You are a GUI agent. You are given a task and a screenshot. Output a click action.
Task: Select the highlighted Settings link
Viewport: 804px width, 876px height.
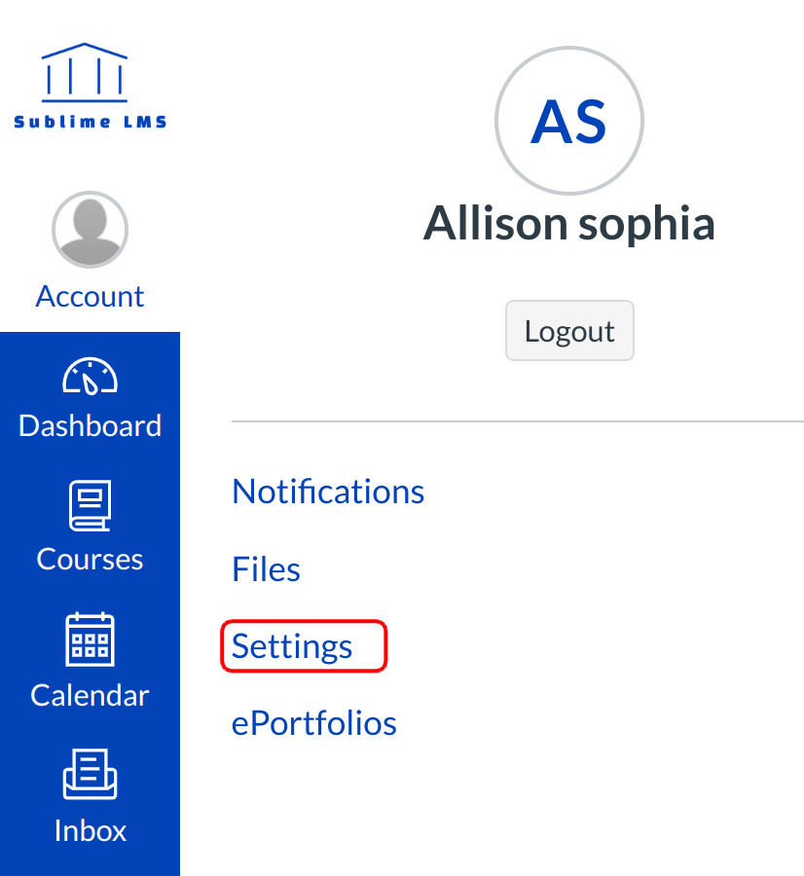coord(292,646)
